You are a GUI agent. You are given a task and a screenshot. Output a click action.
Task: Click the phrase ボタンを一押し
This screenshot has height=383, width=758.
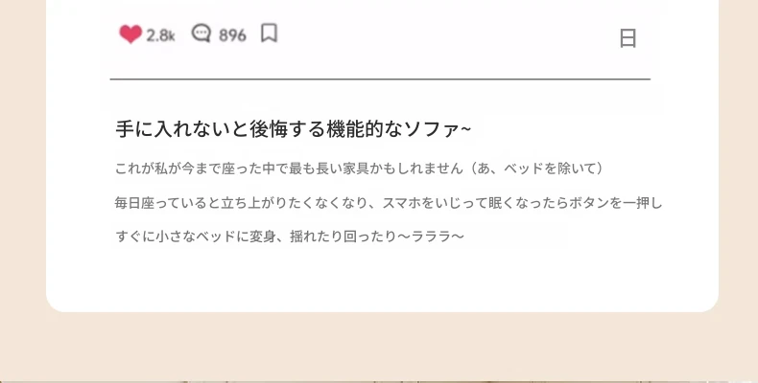pos(615,203)
